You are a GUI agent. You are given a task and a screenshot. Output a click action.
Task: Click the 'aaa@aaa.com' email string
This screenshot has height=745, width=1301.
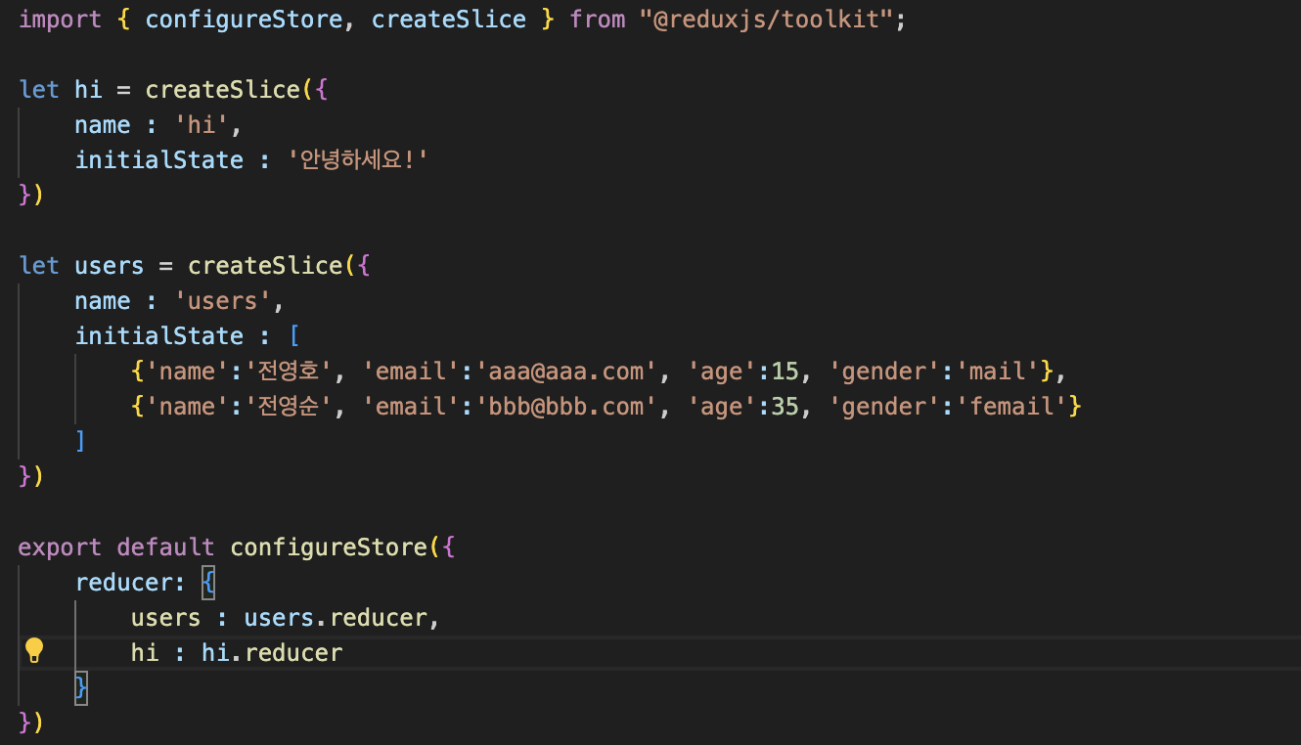click(x=567, y=372)
